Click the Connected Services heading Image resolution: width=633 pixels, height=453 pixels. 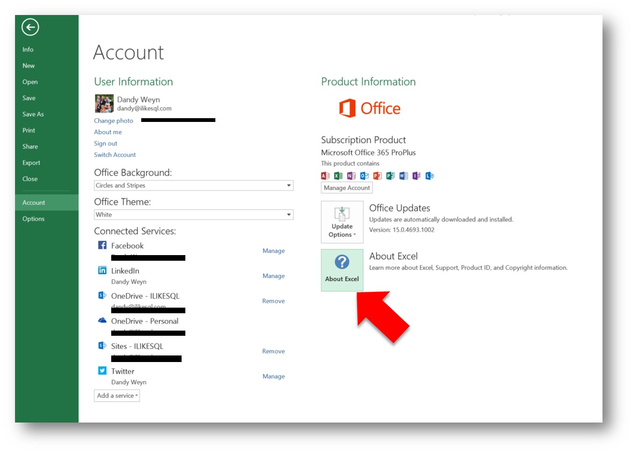click(x=135, y=231)
